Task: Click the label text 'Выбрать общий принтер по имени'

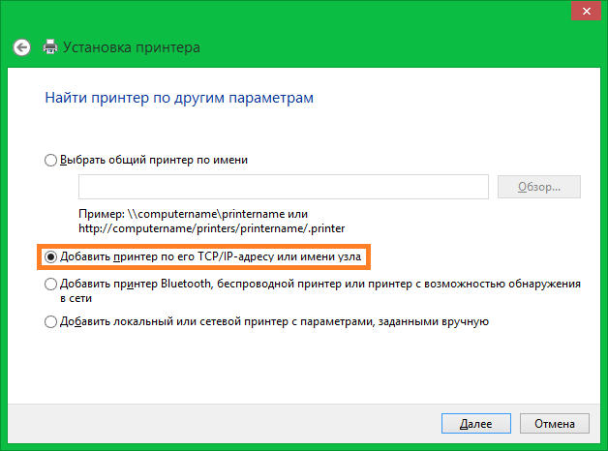Action: pos(155,160)
